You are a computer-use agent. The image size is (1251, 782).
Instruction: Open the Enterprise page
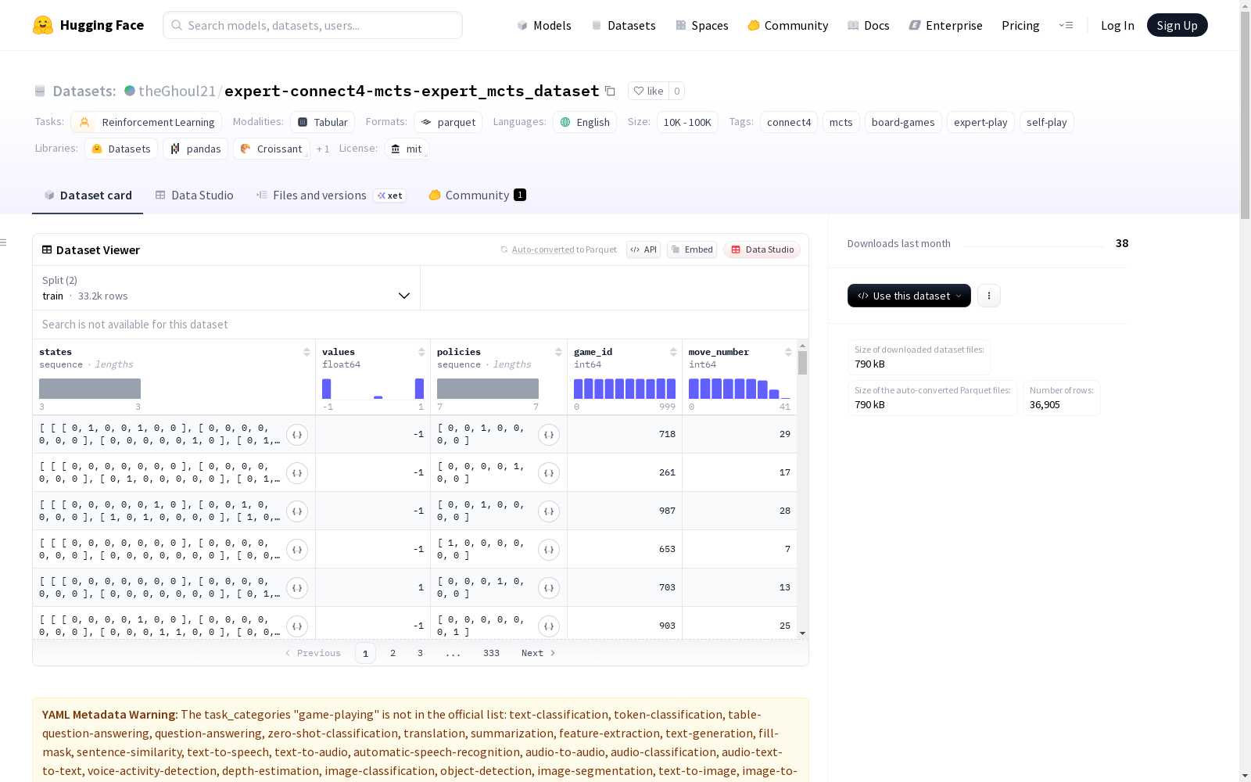(945, 25)
